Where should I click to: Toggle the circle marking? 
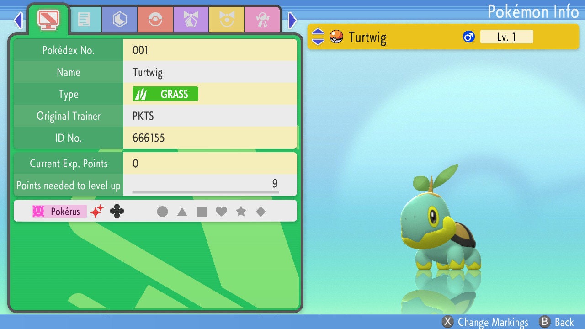(162, 212)
